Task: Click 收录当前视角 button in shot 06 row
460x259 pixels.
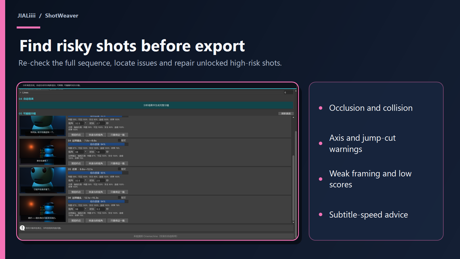Action: 96,221
